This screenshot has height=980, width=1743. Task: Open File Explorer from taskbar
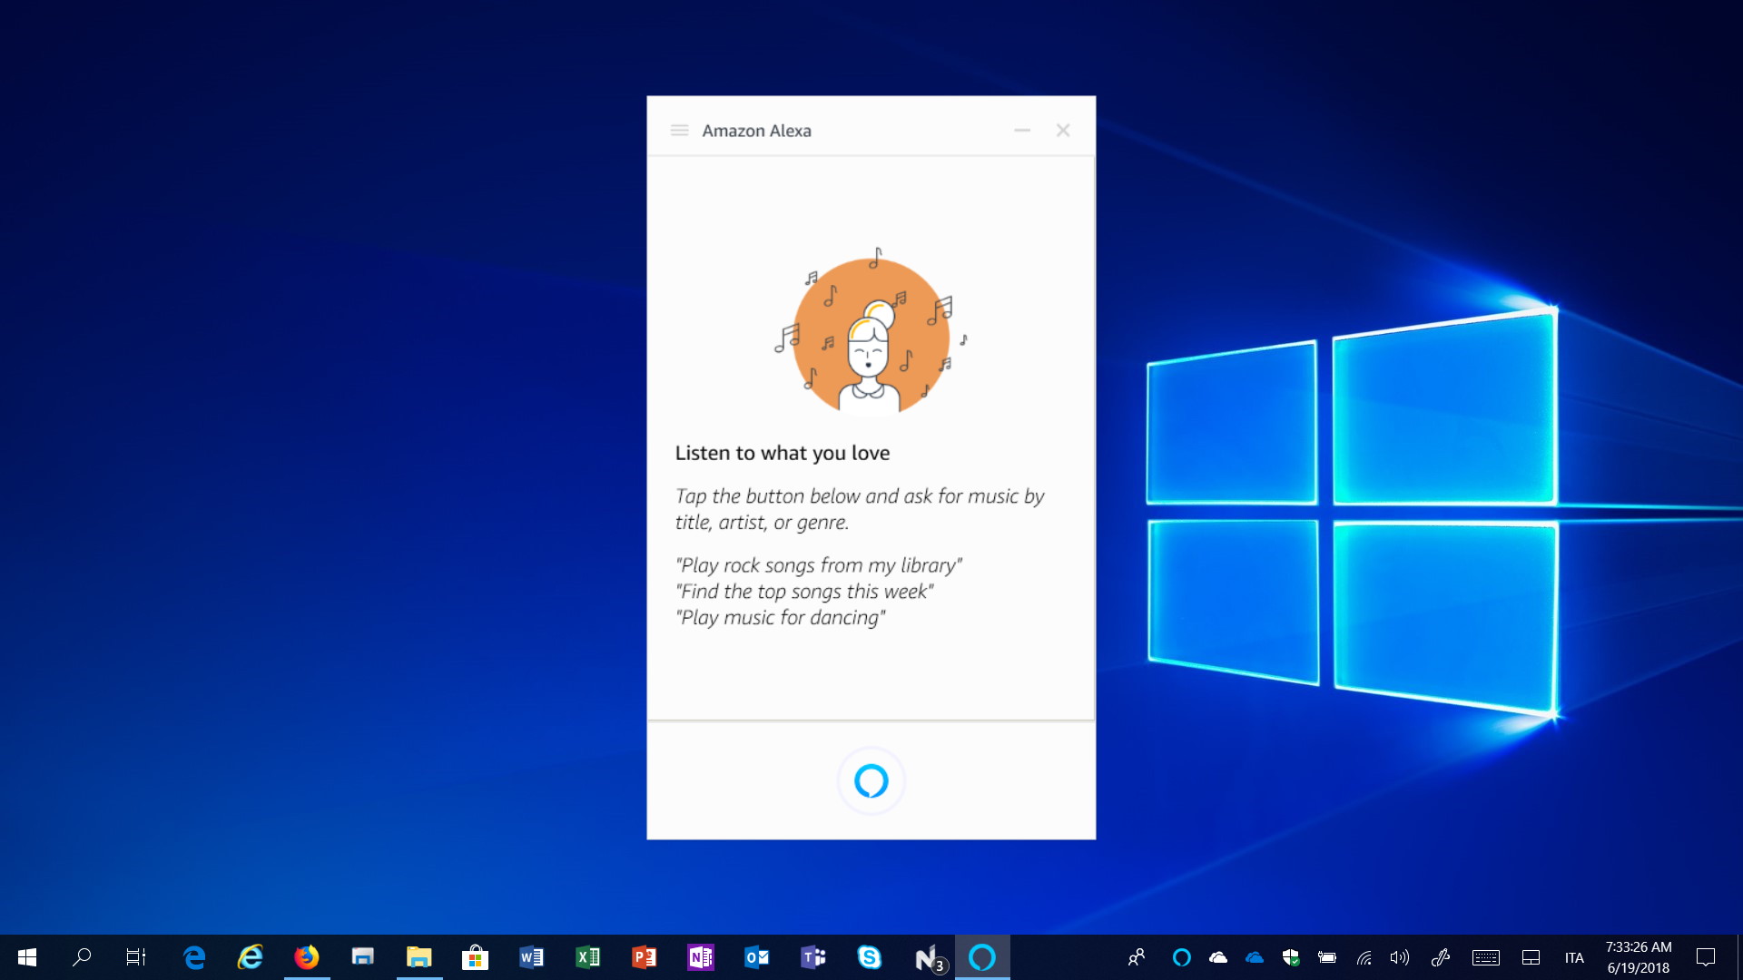point(419,957)
